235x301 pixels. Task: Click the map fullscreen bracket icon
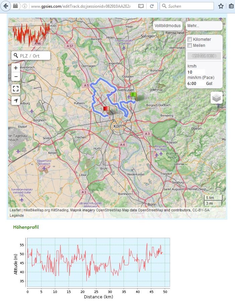coord(16,89)
